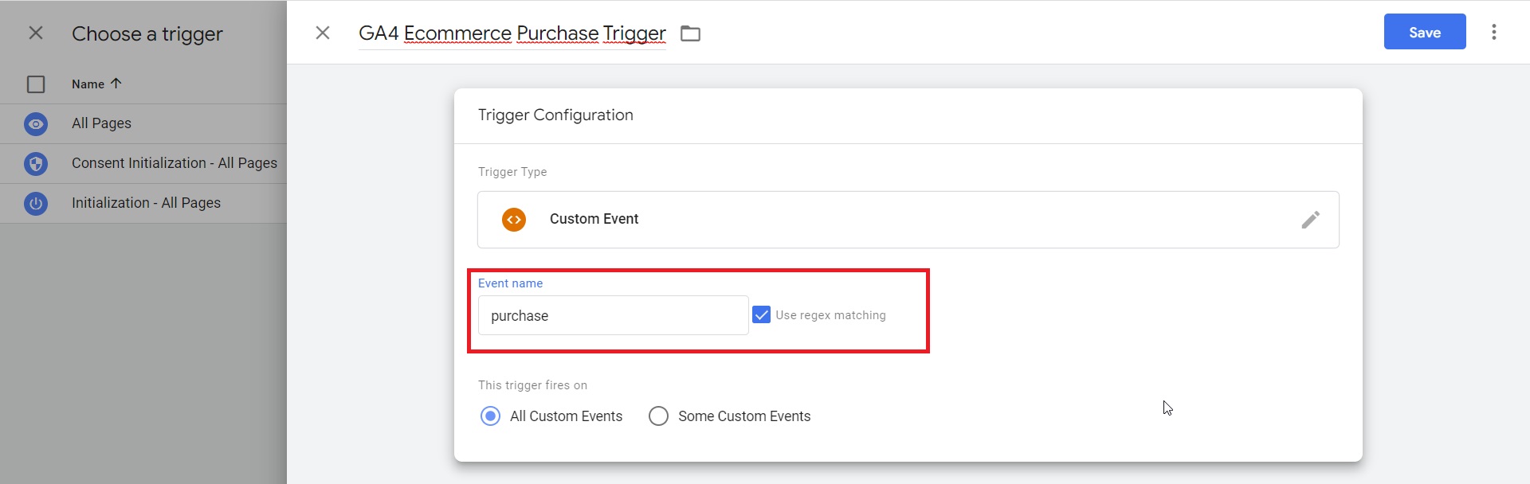The image size is (1530, 484).
Task: Click the Use regex matching label
Action: (x=830, y=315)
